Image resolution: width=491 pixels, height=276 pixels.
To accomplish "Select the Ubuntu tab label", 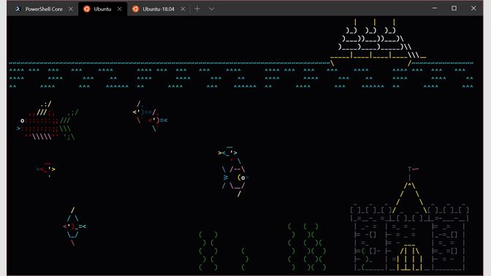I will coord(102,9).
